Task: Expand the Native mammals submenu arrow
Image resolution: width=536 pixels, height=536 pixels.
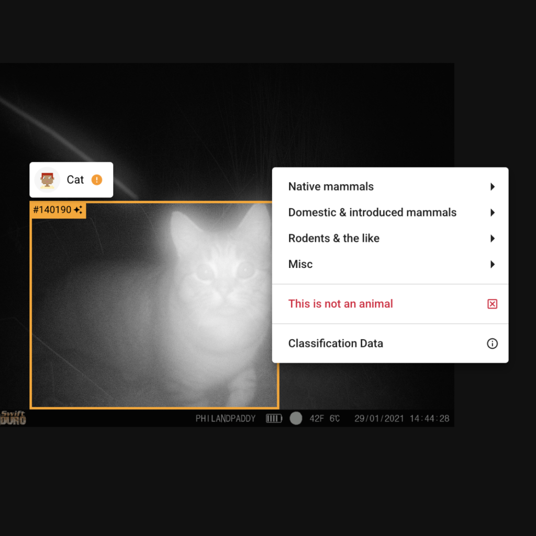Action: click(492, 187)
